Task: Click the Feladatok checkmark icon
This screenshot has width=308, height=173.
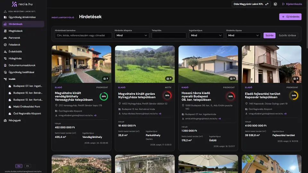Action: (5, 45)
